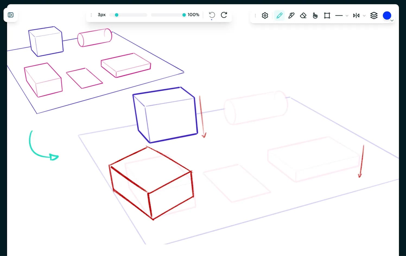Image resolution: width=406 pixels, height=256 pixels.
Task: Open the layers stack panel
Action: 374,15
